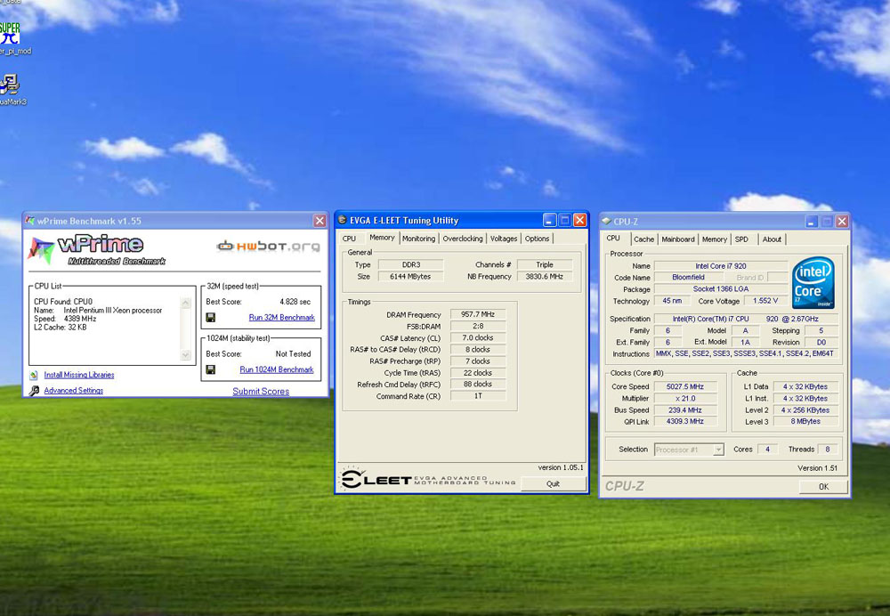This screenshot has width=890, height=616.
Task: Open the SPD tab in CPU-Z
Action: [x=742, y=239]
